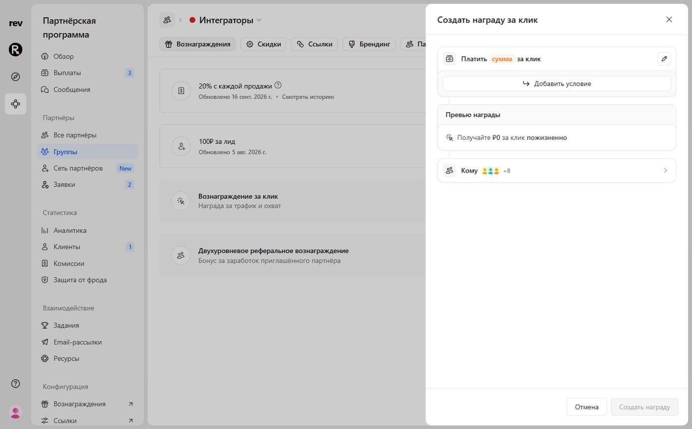Switch to the Брендинг tab
692x429 pixels.
coord(369,44)
